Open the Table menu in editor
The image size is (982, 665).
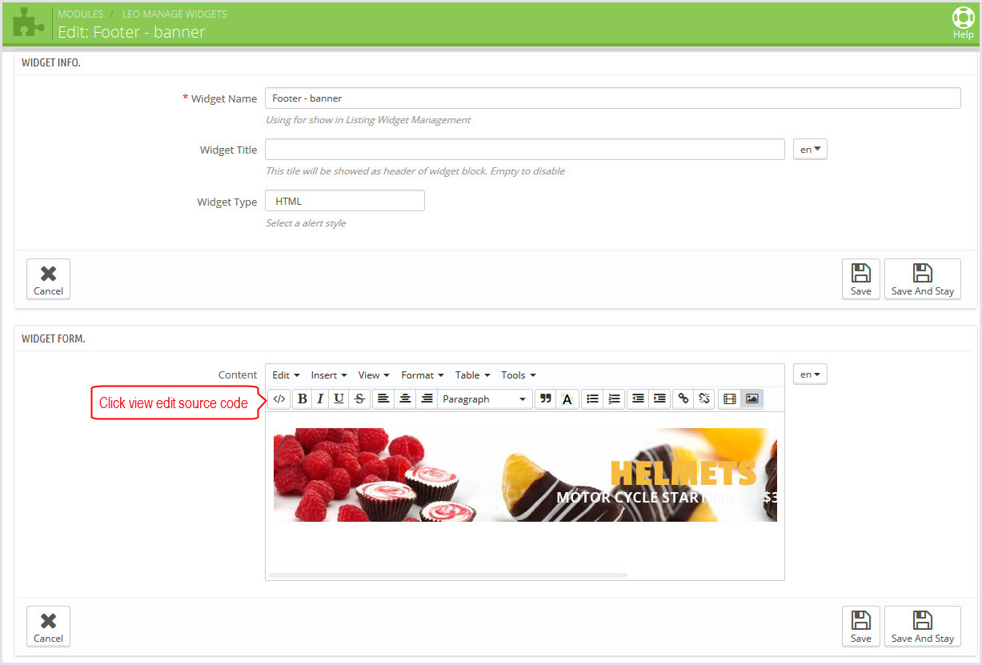click(x=472, y=375)
